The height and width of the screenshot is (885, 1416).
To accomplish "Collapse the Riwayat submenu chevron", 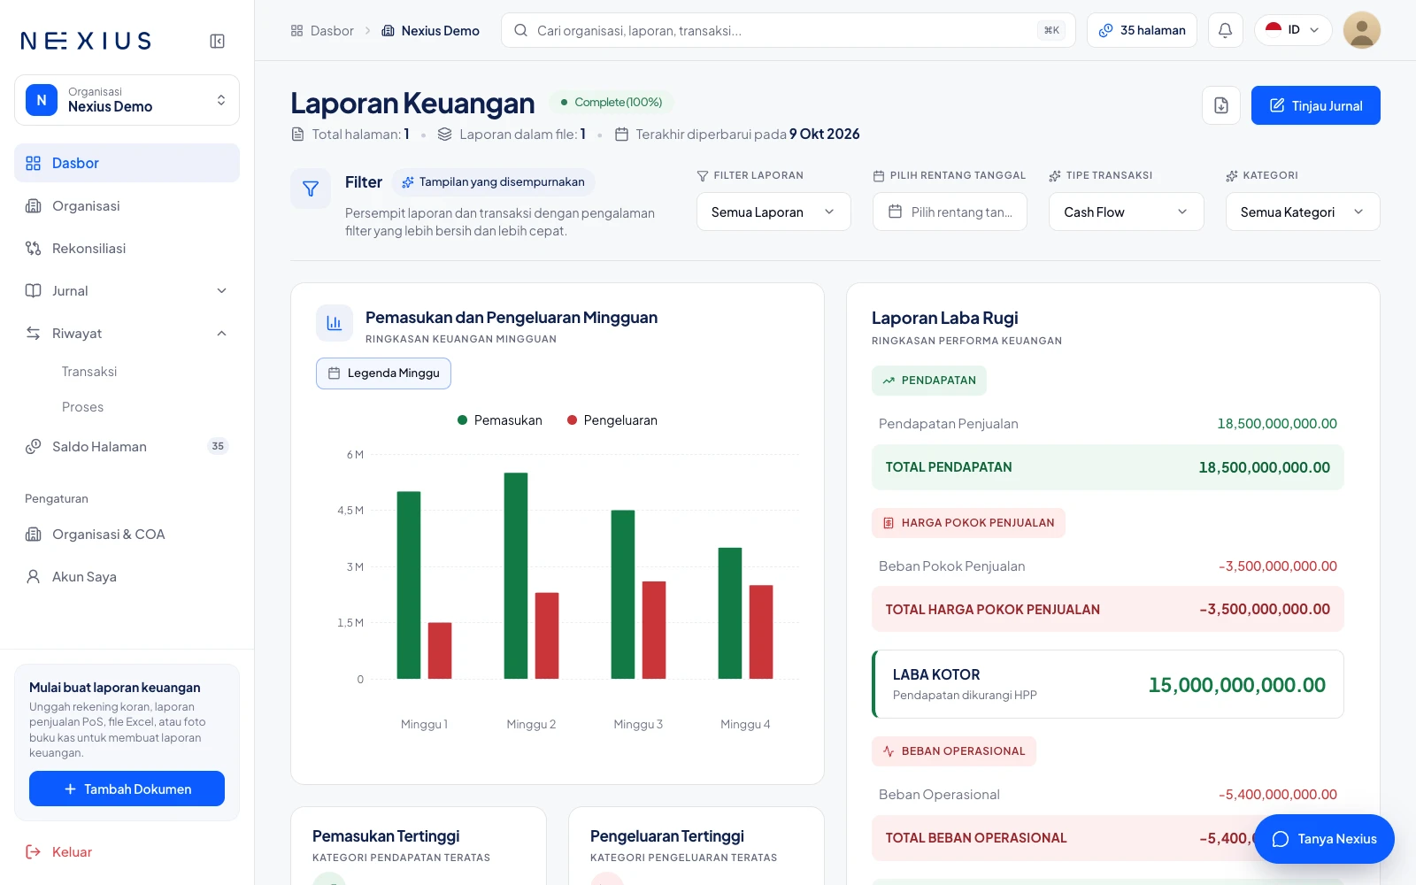I will [x=221, y=334].
